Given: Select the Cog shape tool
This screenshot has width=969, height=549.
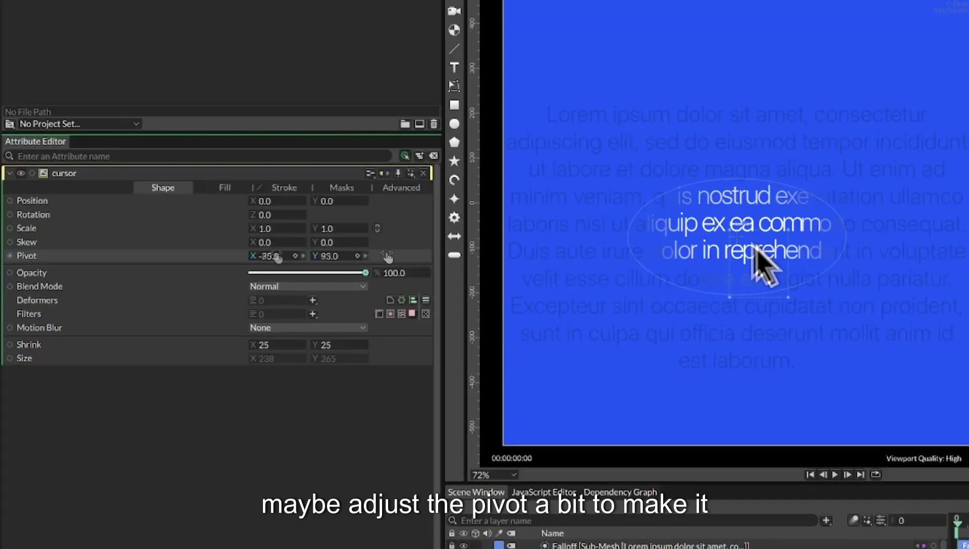Looking at the screenshot, I should coord(454,217).
